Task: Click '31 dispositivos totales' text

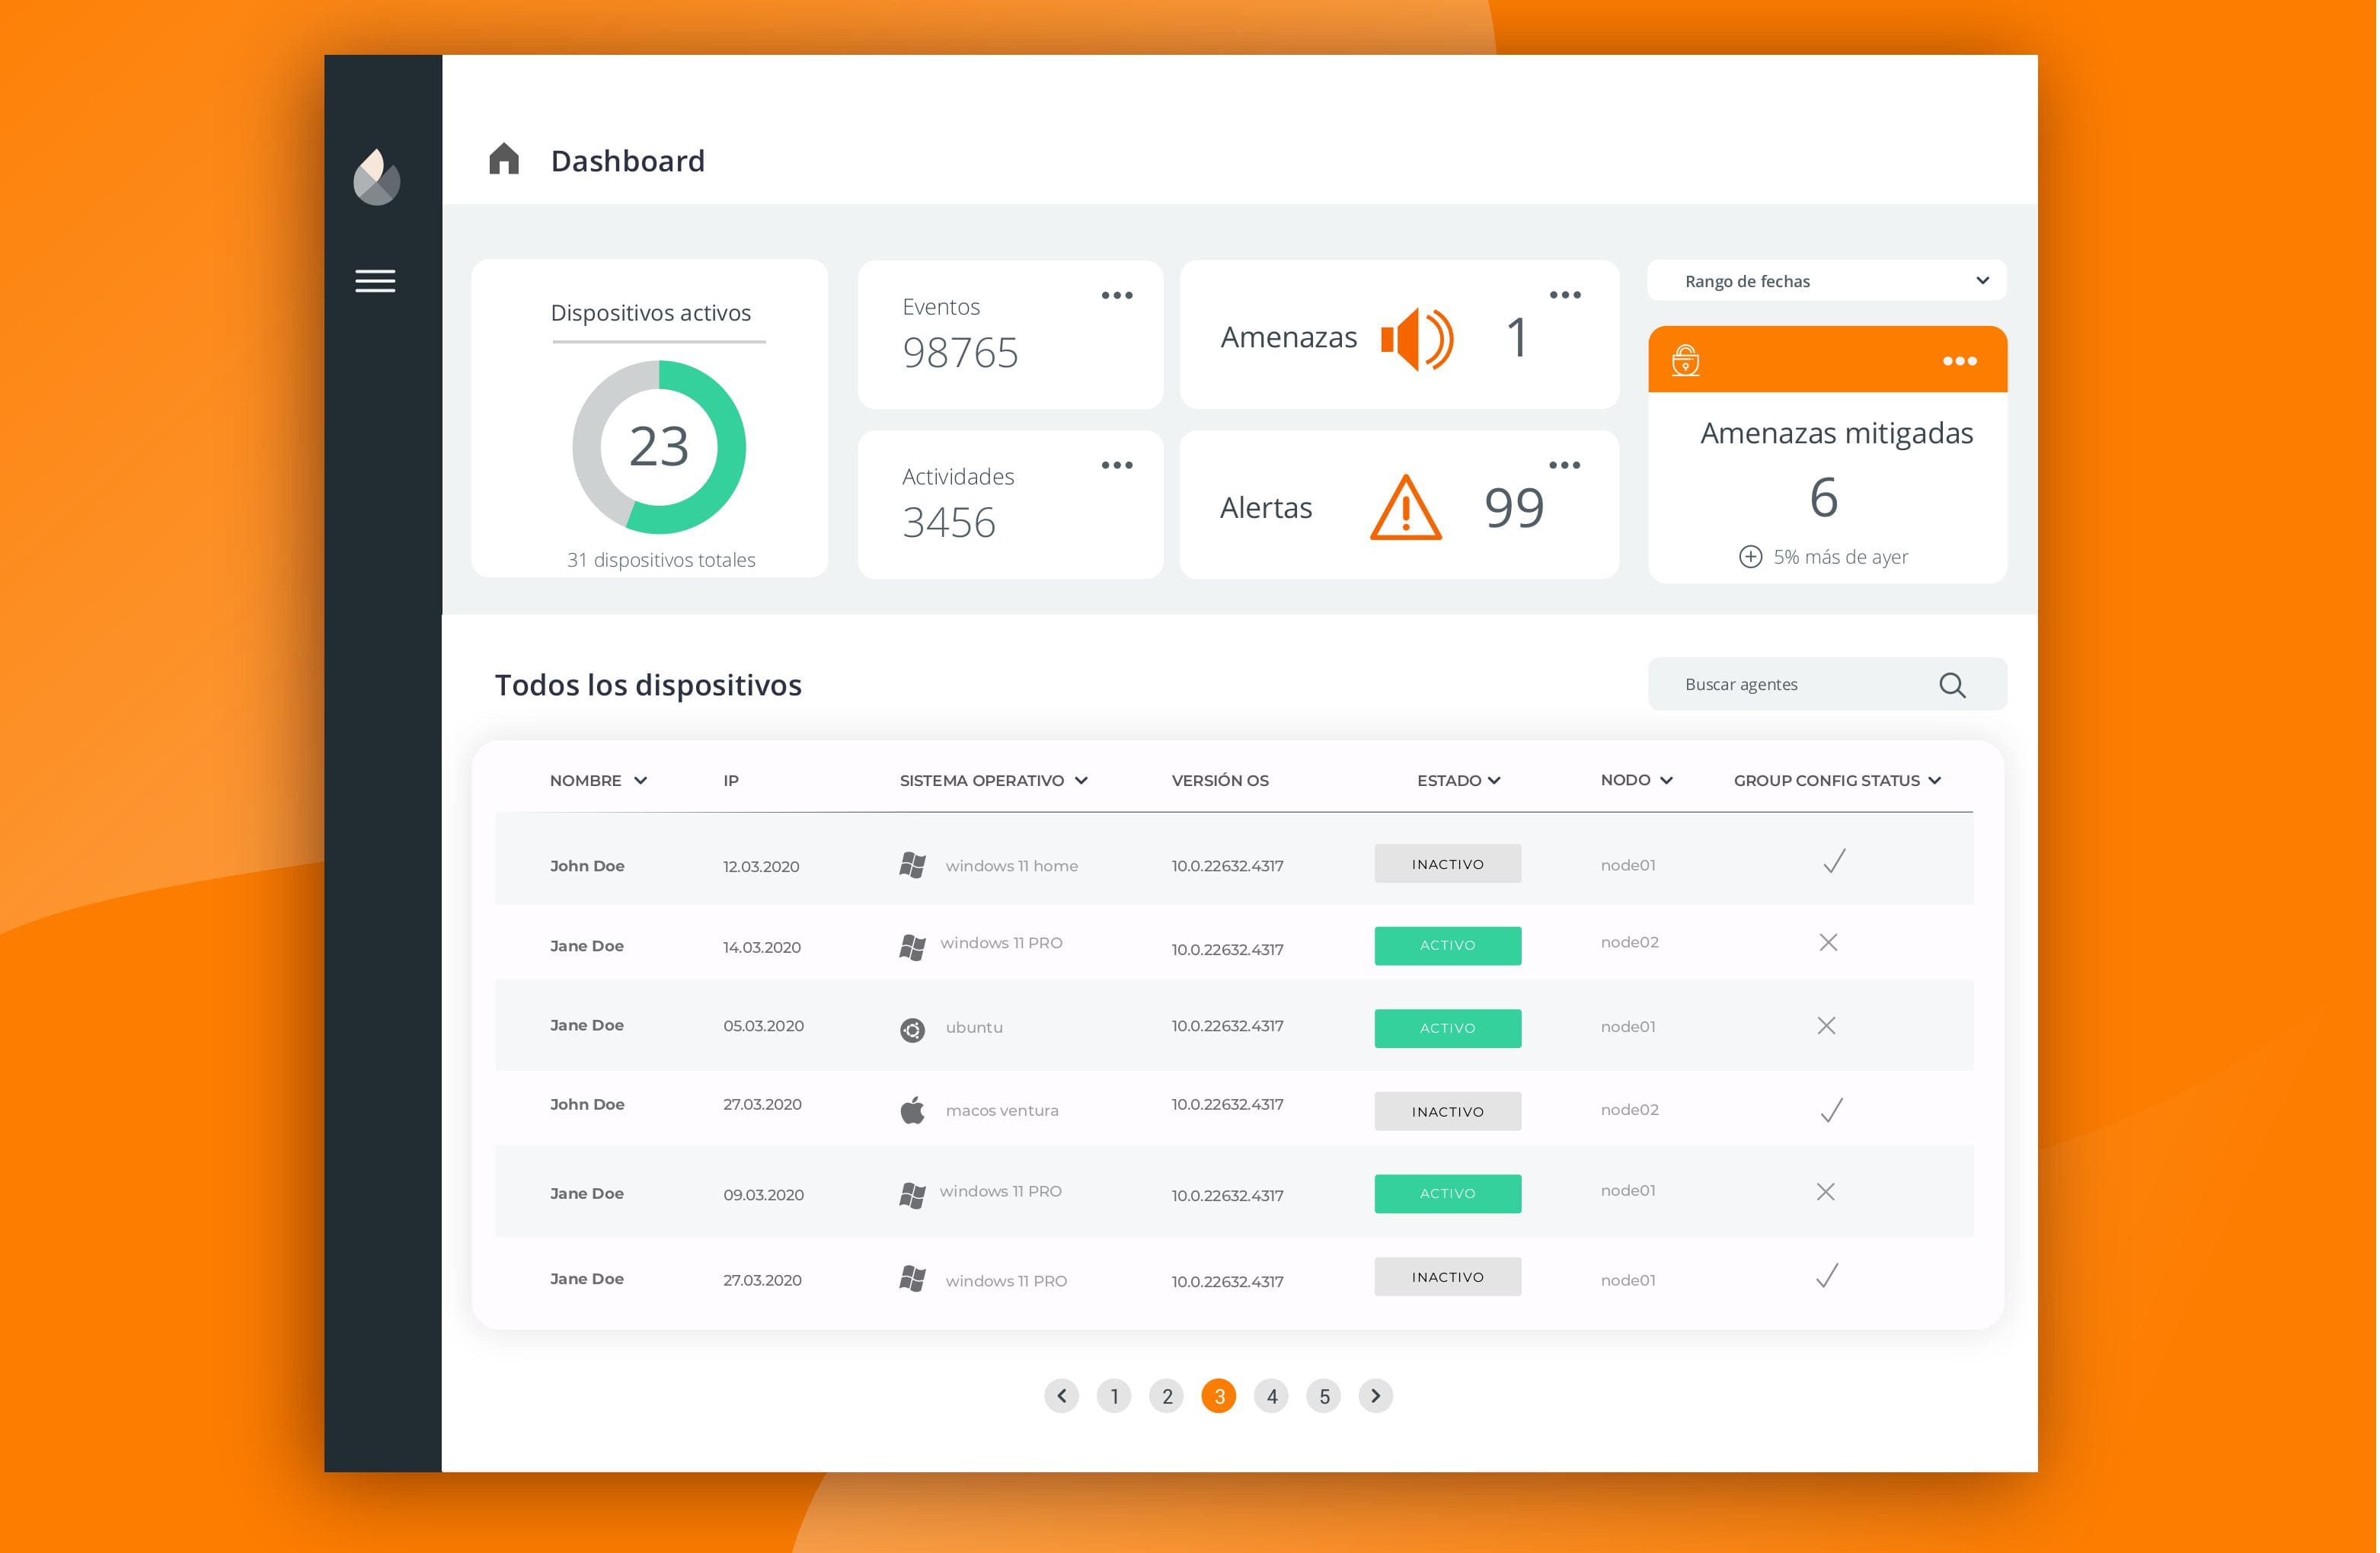Action: [661, 560]
